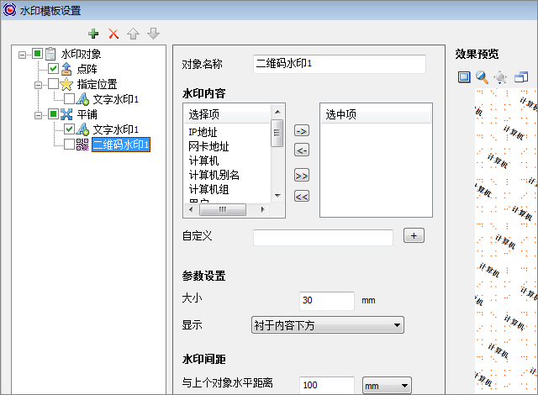Click the move down arrow icon
The height and width of the screenshot is (395, 538).
(152, 34)
